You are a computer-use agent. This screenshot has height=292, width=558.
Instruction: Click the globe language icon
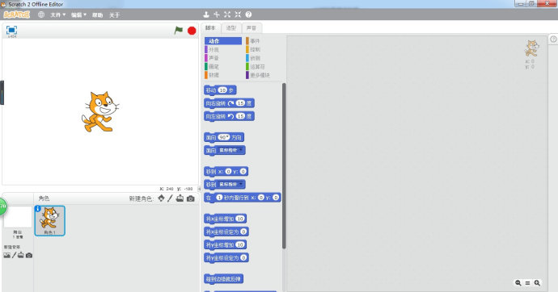(x=41, y=15)
